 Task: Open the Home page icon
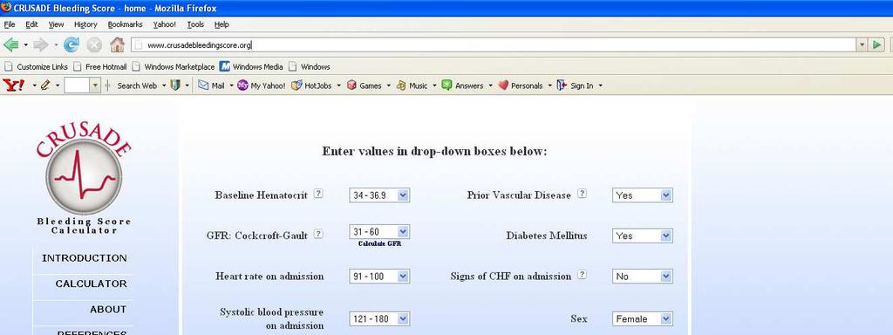click(x=118, y=44)
